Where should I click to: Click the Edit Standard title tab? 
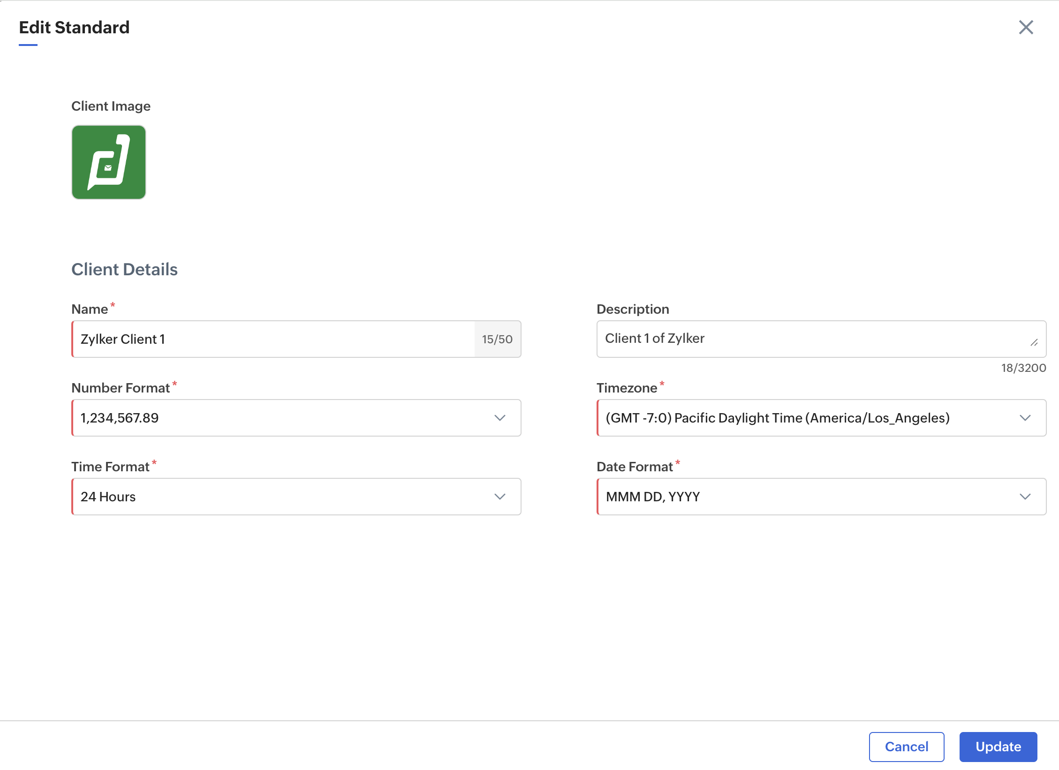74,28
